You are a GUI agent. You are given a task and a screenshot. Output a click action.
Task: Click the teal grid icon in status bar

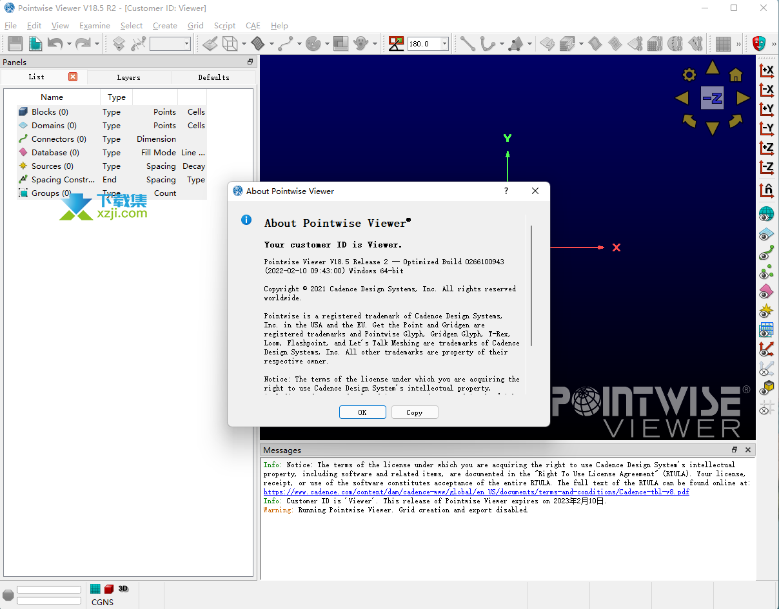pos(95,589)
